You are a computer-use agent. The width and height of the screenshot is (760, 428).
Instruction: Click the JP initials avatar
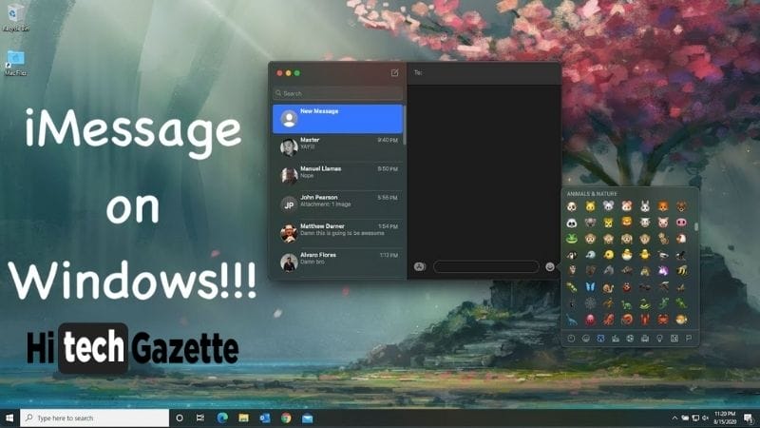tap(289, 204)
